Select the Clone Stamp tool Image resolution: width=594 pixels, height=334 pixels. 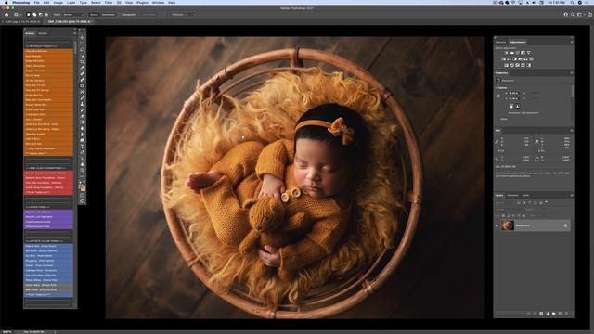click(x=83, y=104)
